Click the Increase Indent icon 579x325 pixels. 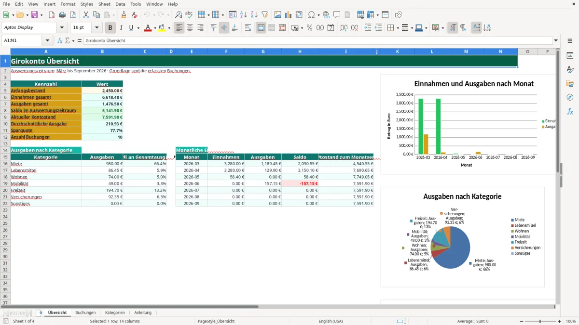(368, 28)
